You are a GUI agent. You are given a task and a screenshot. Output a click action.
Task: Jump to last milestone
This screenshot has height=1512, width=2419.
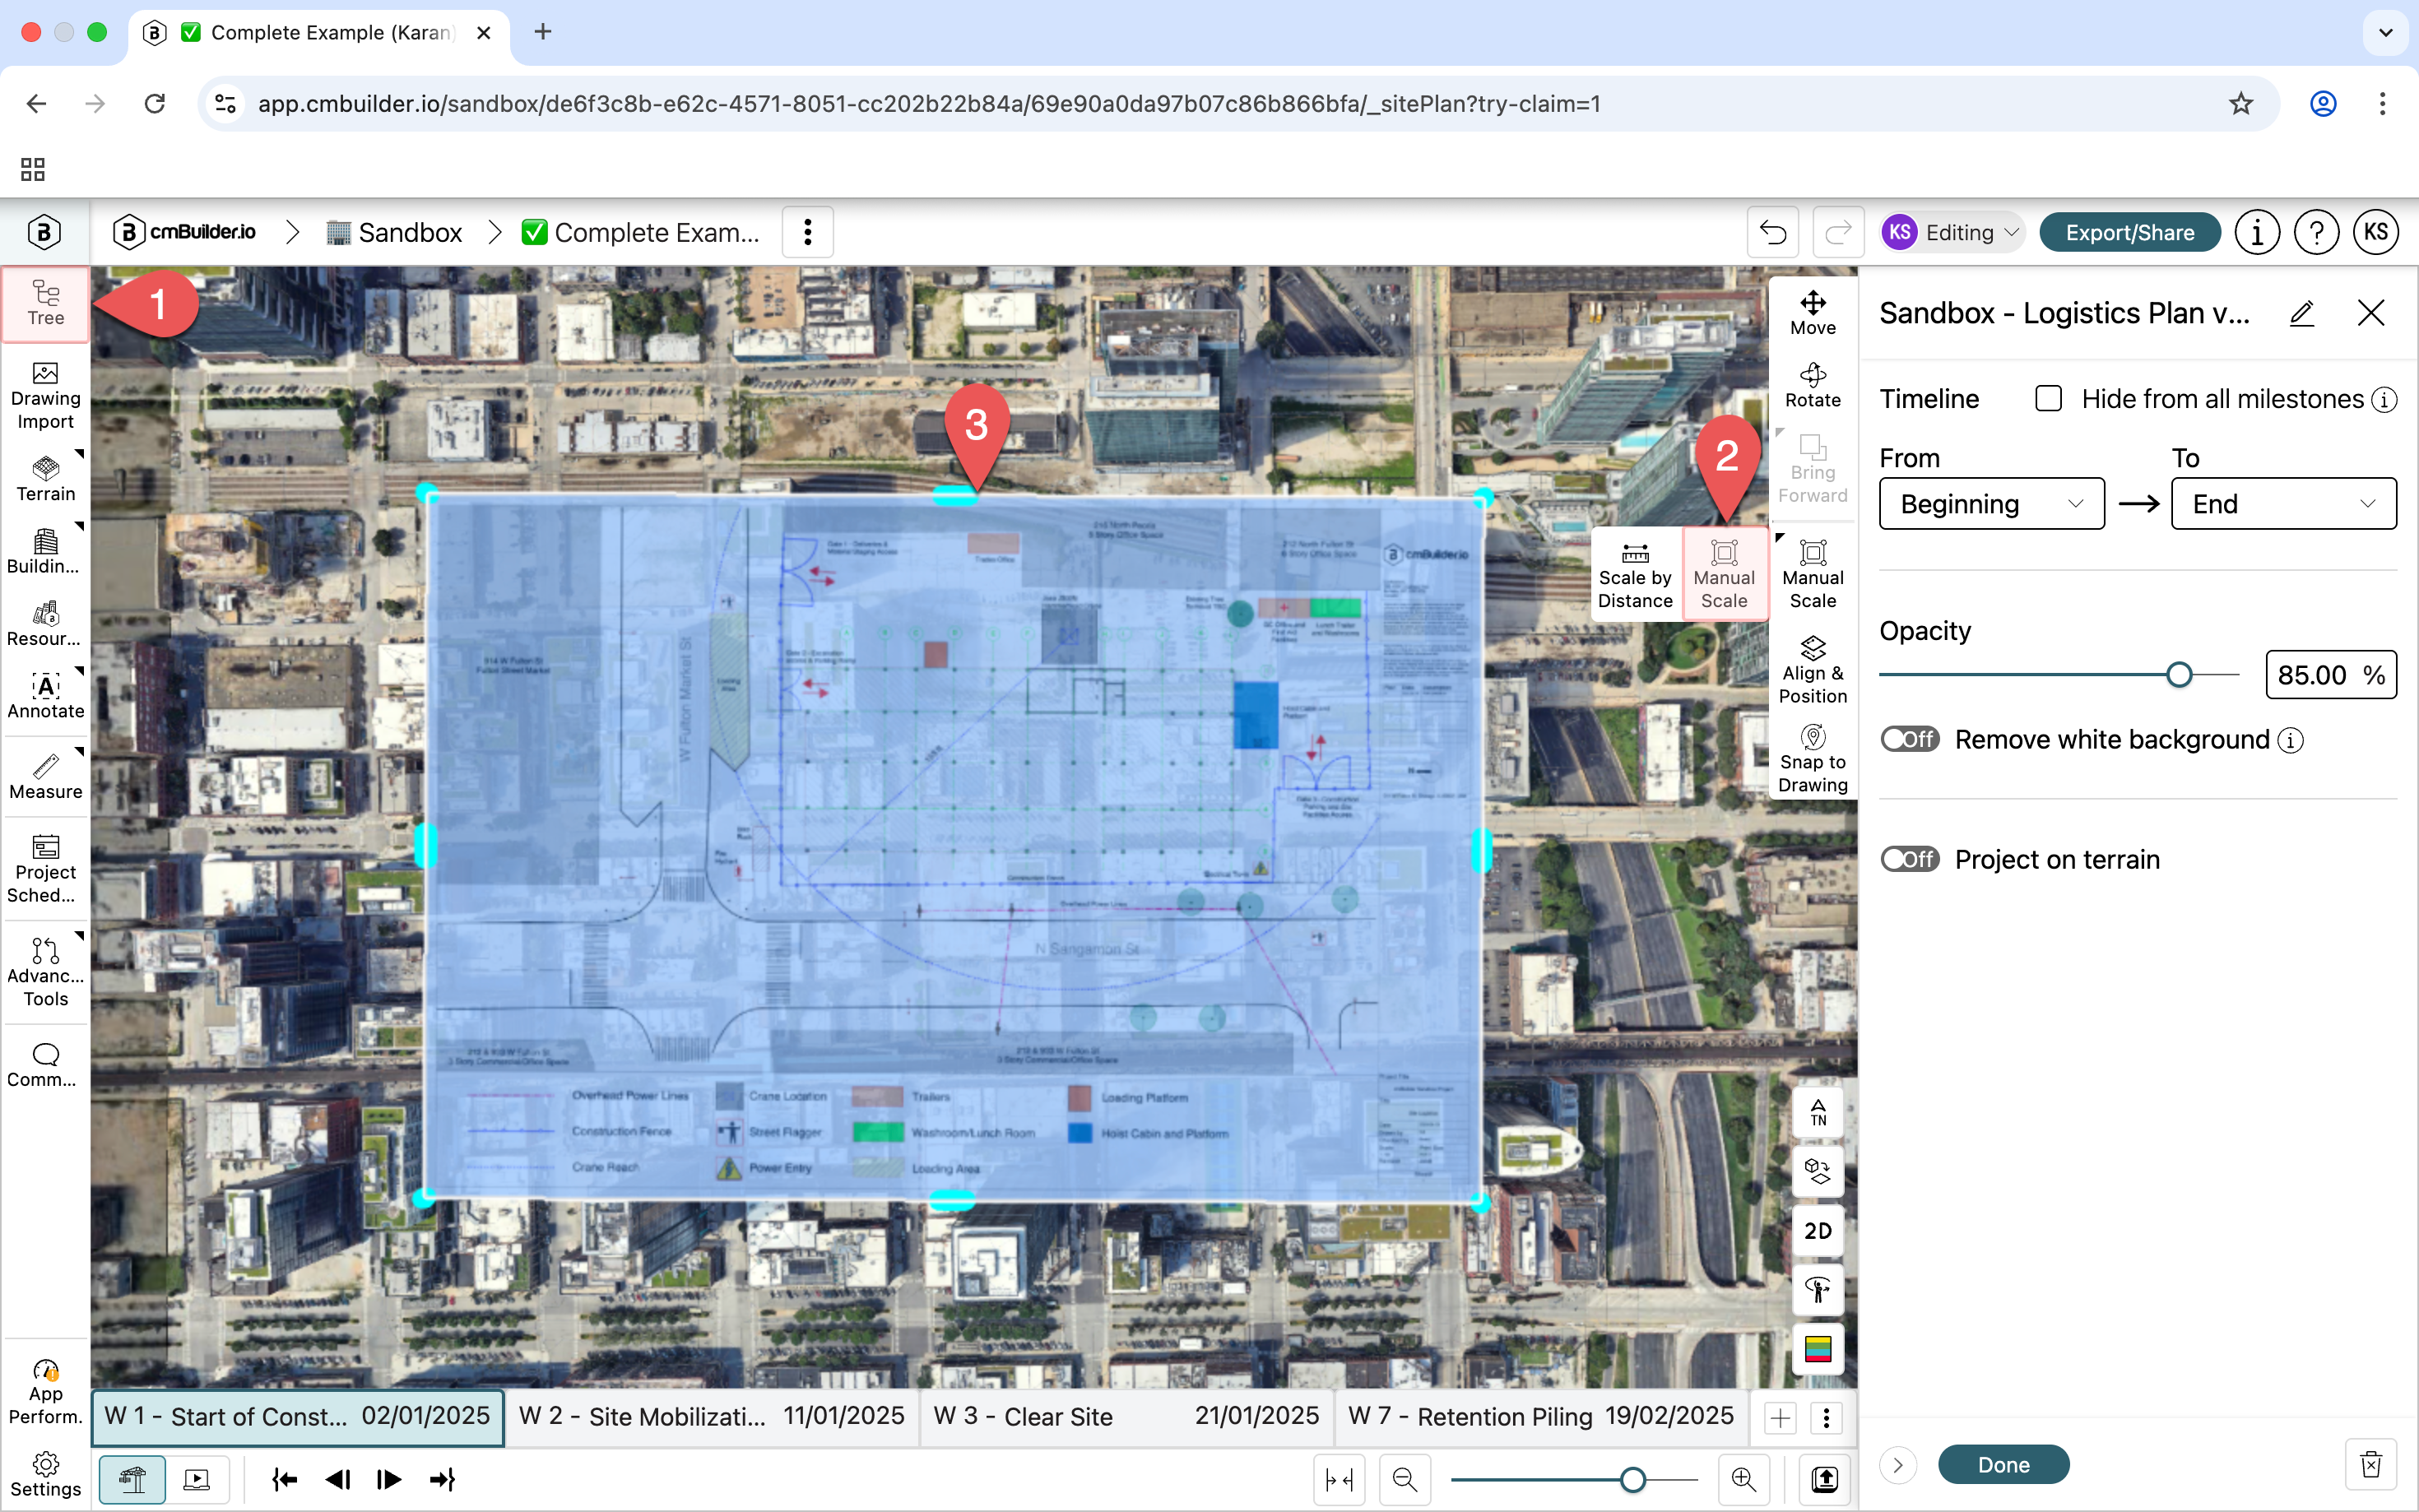(441, 1478)
